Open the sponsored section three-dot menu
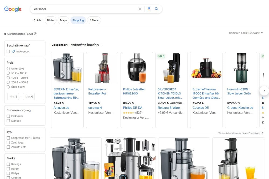Viewport: 269px width, 179px height. [102, 45]
